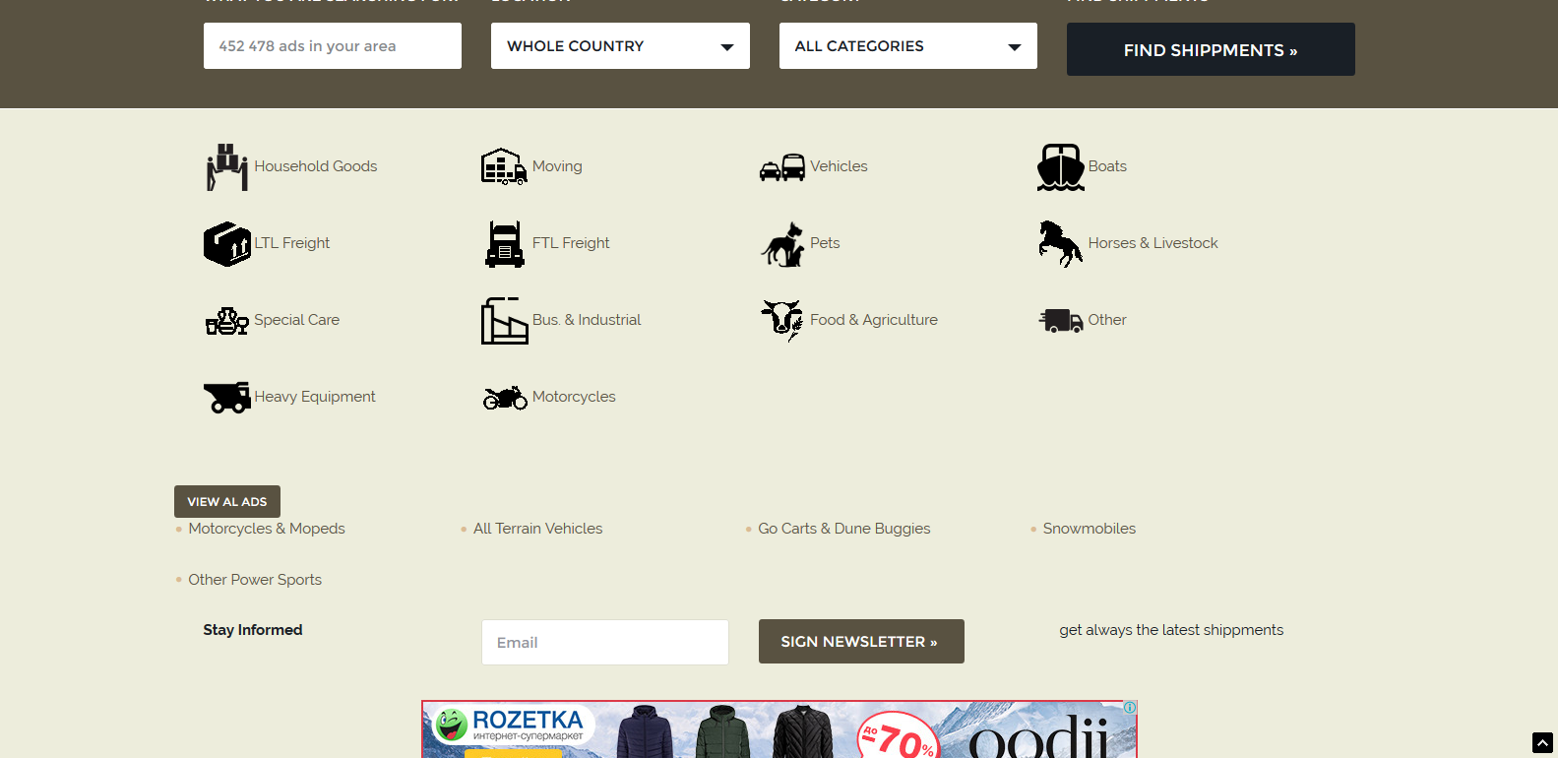Select the Pets dog and cat icon
The image size is (1558, 758).
pos(782,243)
